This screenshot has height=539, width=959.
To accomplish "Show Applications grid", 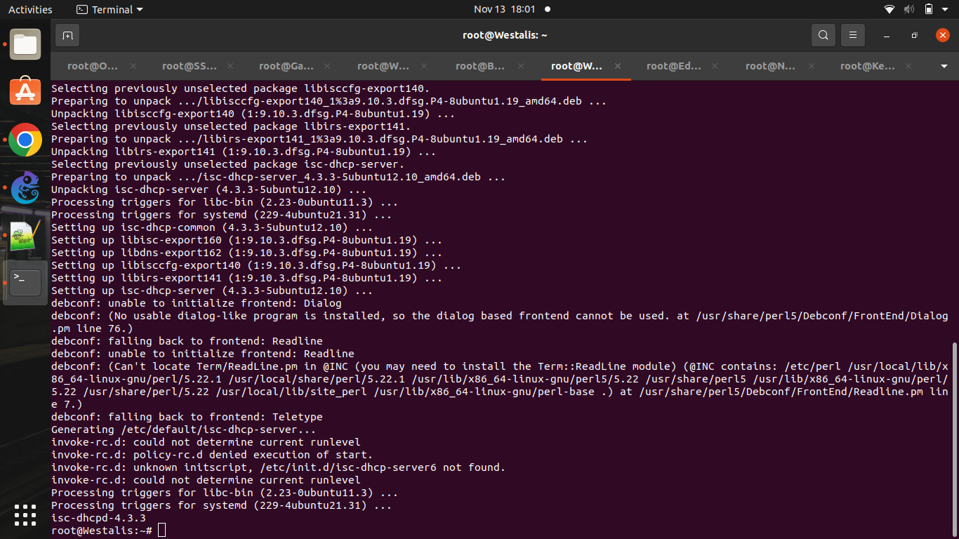I will coord(25,515).
